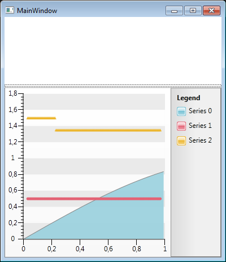Viewport: 226px width, 262px height.
Task: Close the MainWindow window
Action: pyautogui.click(x=211, y=10)
